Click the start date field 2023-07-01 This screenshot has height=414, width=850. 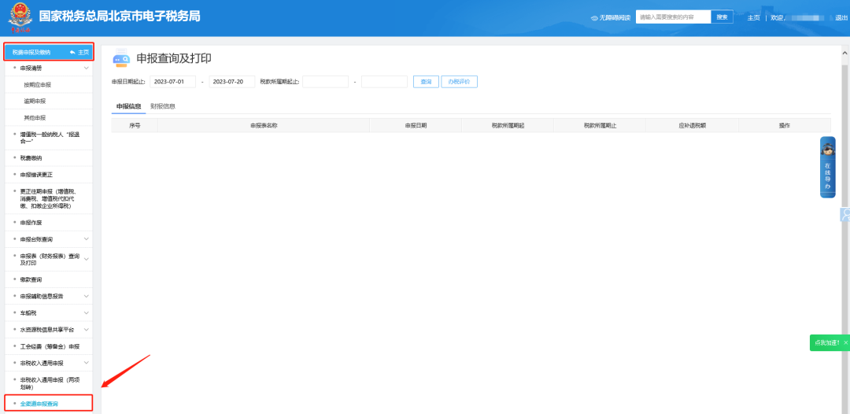point(172,82)
